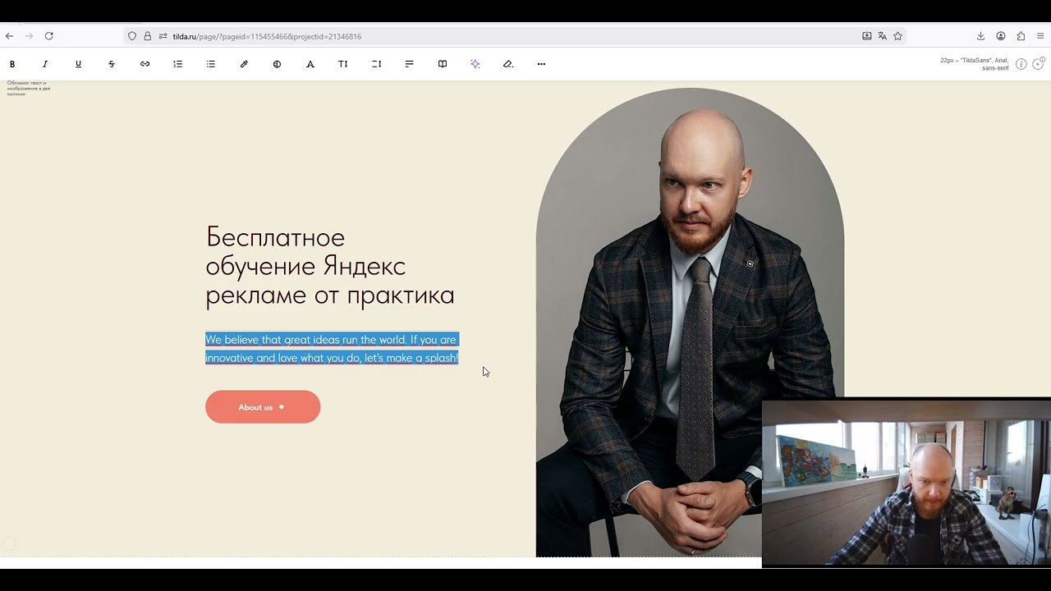Screen dimensions: 1051x591
Task: Open the line height setting icon
Action: point(376,64)
